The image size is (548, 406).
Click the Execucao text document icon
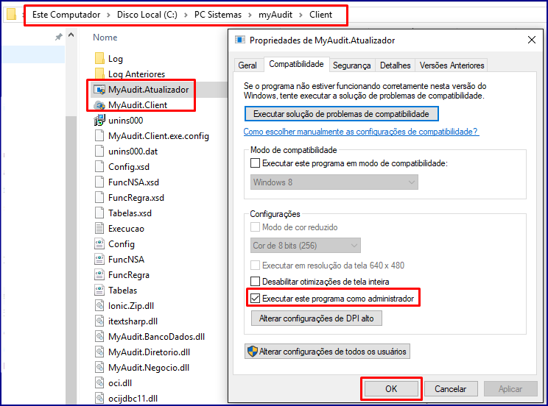point(99,228)
